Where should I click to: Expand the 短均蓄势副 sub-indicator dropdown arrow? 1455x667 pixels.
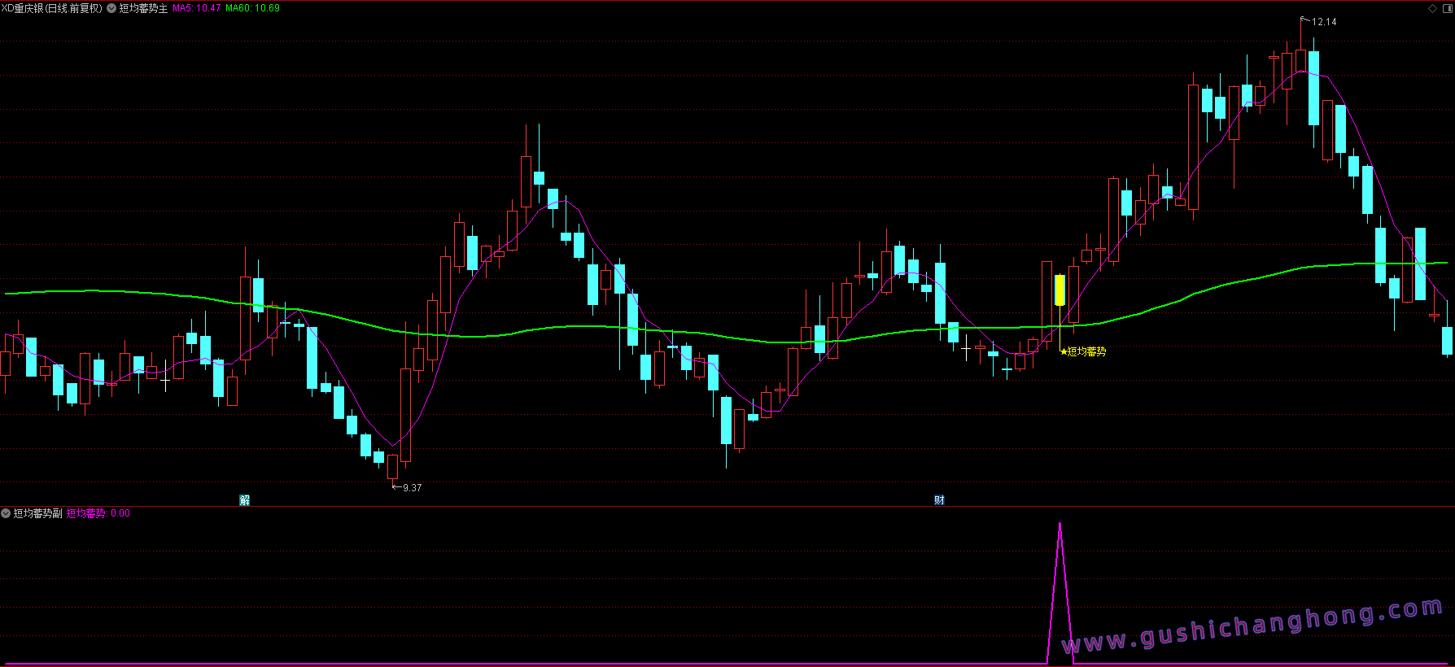click(x=6, y=513)
